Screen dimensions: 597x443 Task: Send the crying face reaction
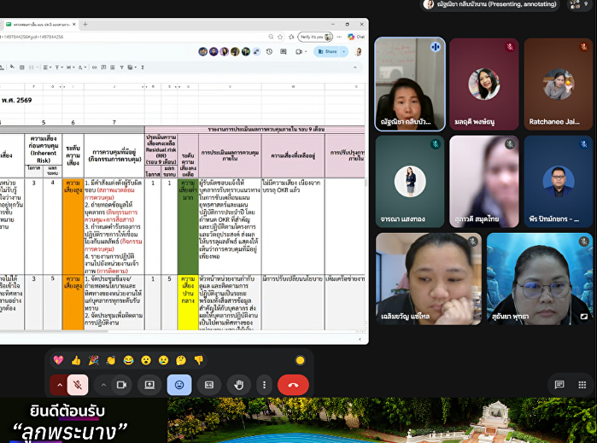pyautogui.click(x=163, y=360)
